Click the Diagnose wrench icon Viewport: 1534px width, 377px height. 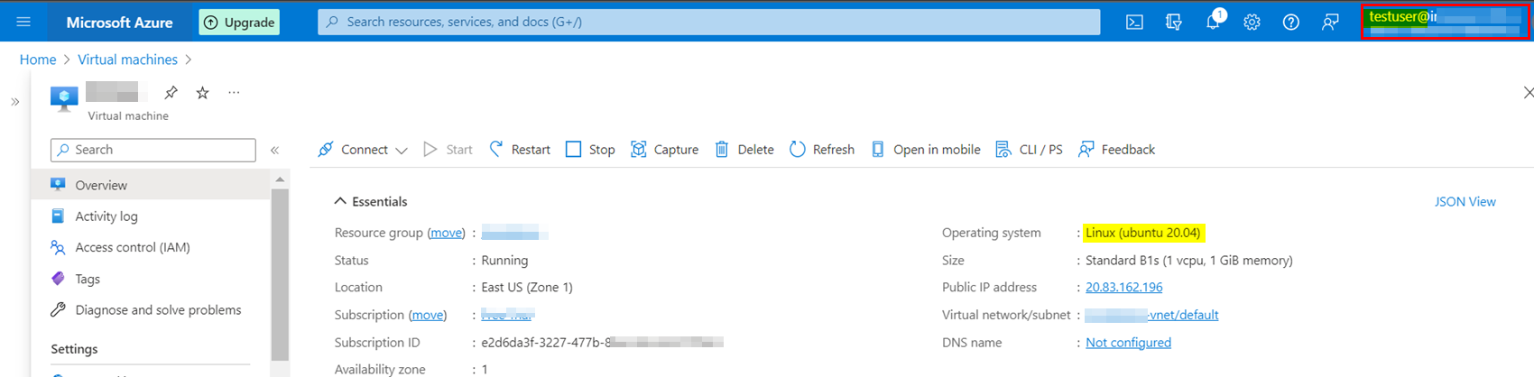58,309
